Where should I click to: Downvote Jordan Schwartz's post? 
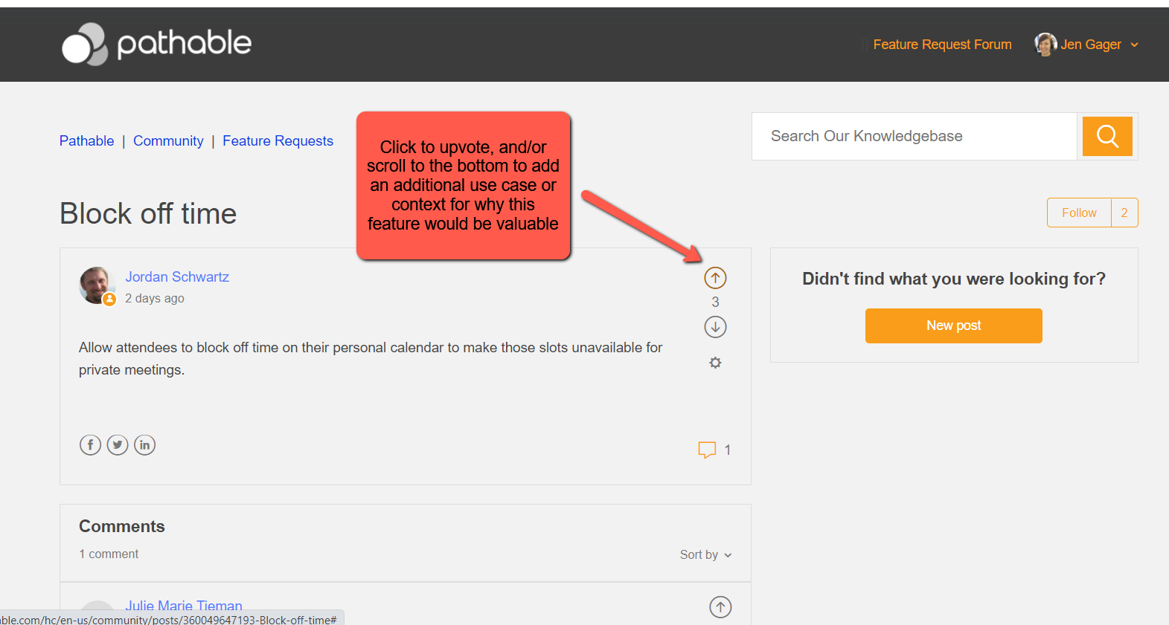(715, 327)
